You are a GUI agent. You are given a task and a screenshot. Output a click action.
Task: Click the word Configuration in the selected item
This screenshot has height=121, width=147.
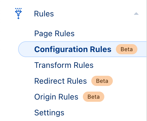[x=61, y=49]
